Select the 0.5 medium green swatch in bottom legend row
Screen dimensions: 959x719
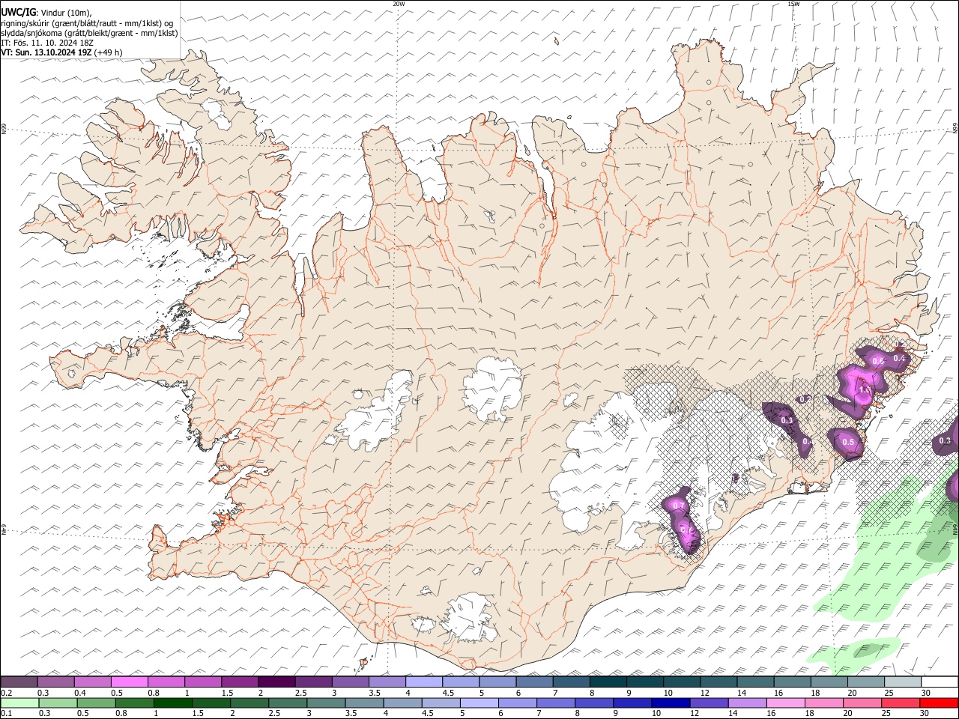96,703
